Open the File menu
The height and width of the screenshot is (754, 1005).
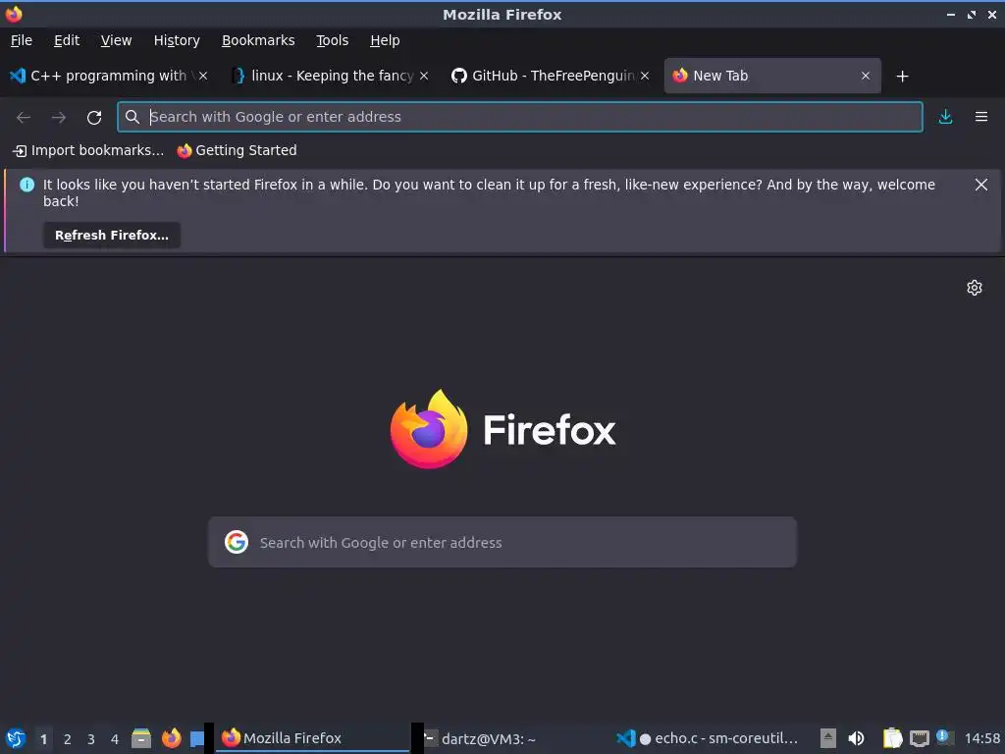tap(22, 40)
